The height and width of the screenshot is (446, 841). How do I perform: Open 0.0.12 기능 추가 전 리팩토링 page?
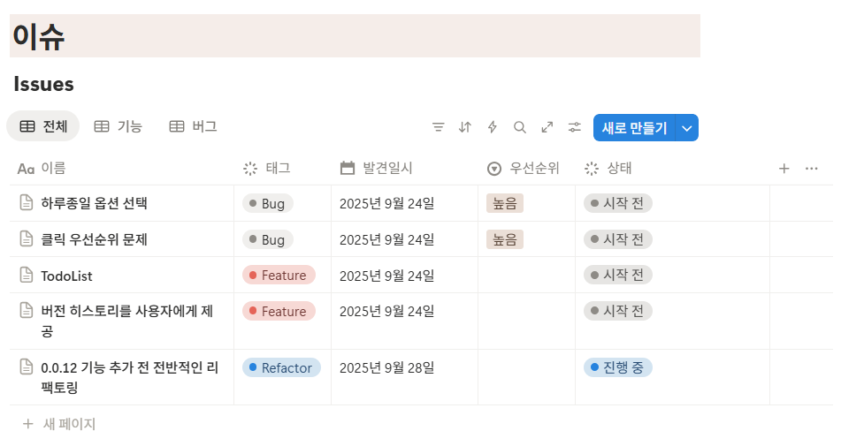point(130,377)
